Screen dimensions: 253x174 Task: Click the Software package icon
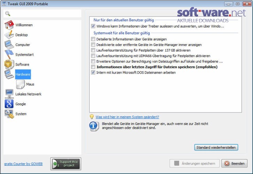point(9,64)
